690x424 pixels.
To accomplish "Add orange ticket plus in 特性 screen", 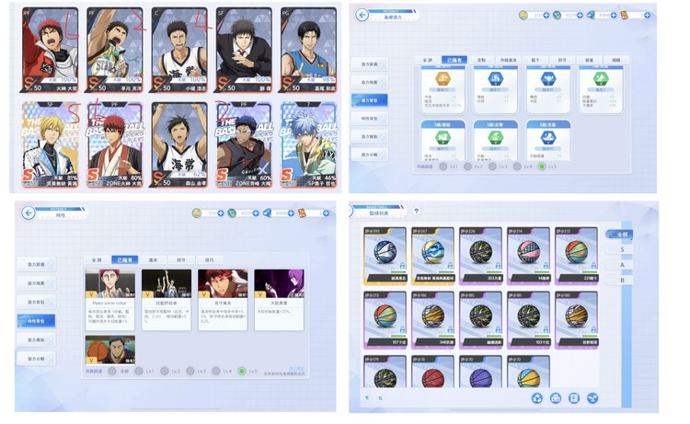I will click(326, 213).
